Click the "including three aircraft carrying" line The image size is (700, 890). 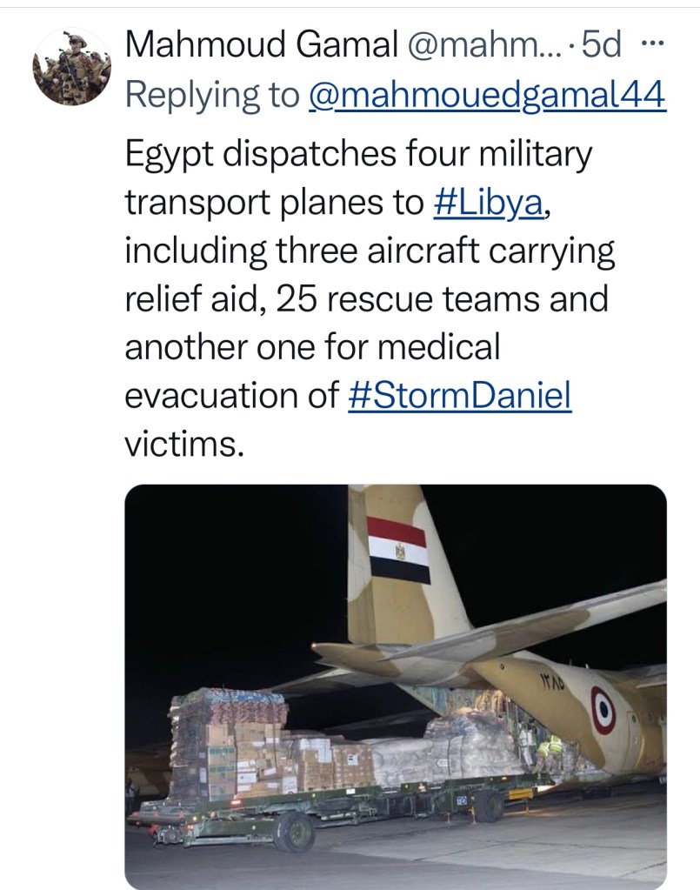[x=370, y=252]
